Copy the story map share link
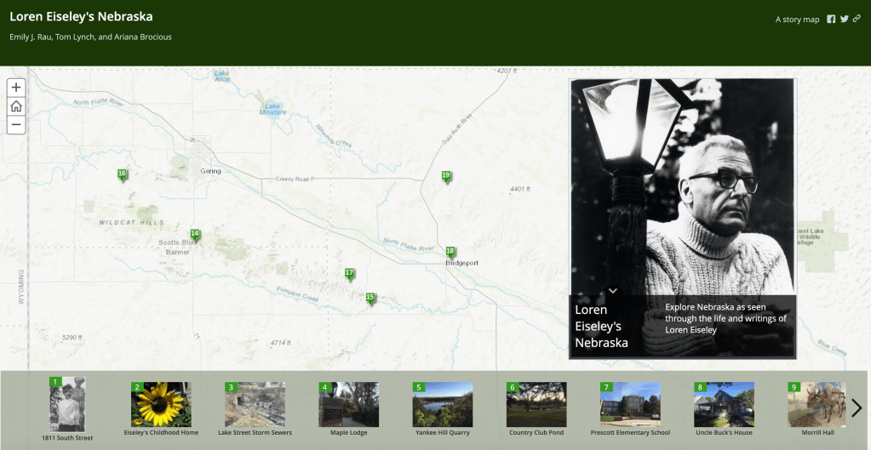Image resolution: width=871 pixels, height=450 pixels. pyautogui.click(x=857, y=20)
